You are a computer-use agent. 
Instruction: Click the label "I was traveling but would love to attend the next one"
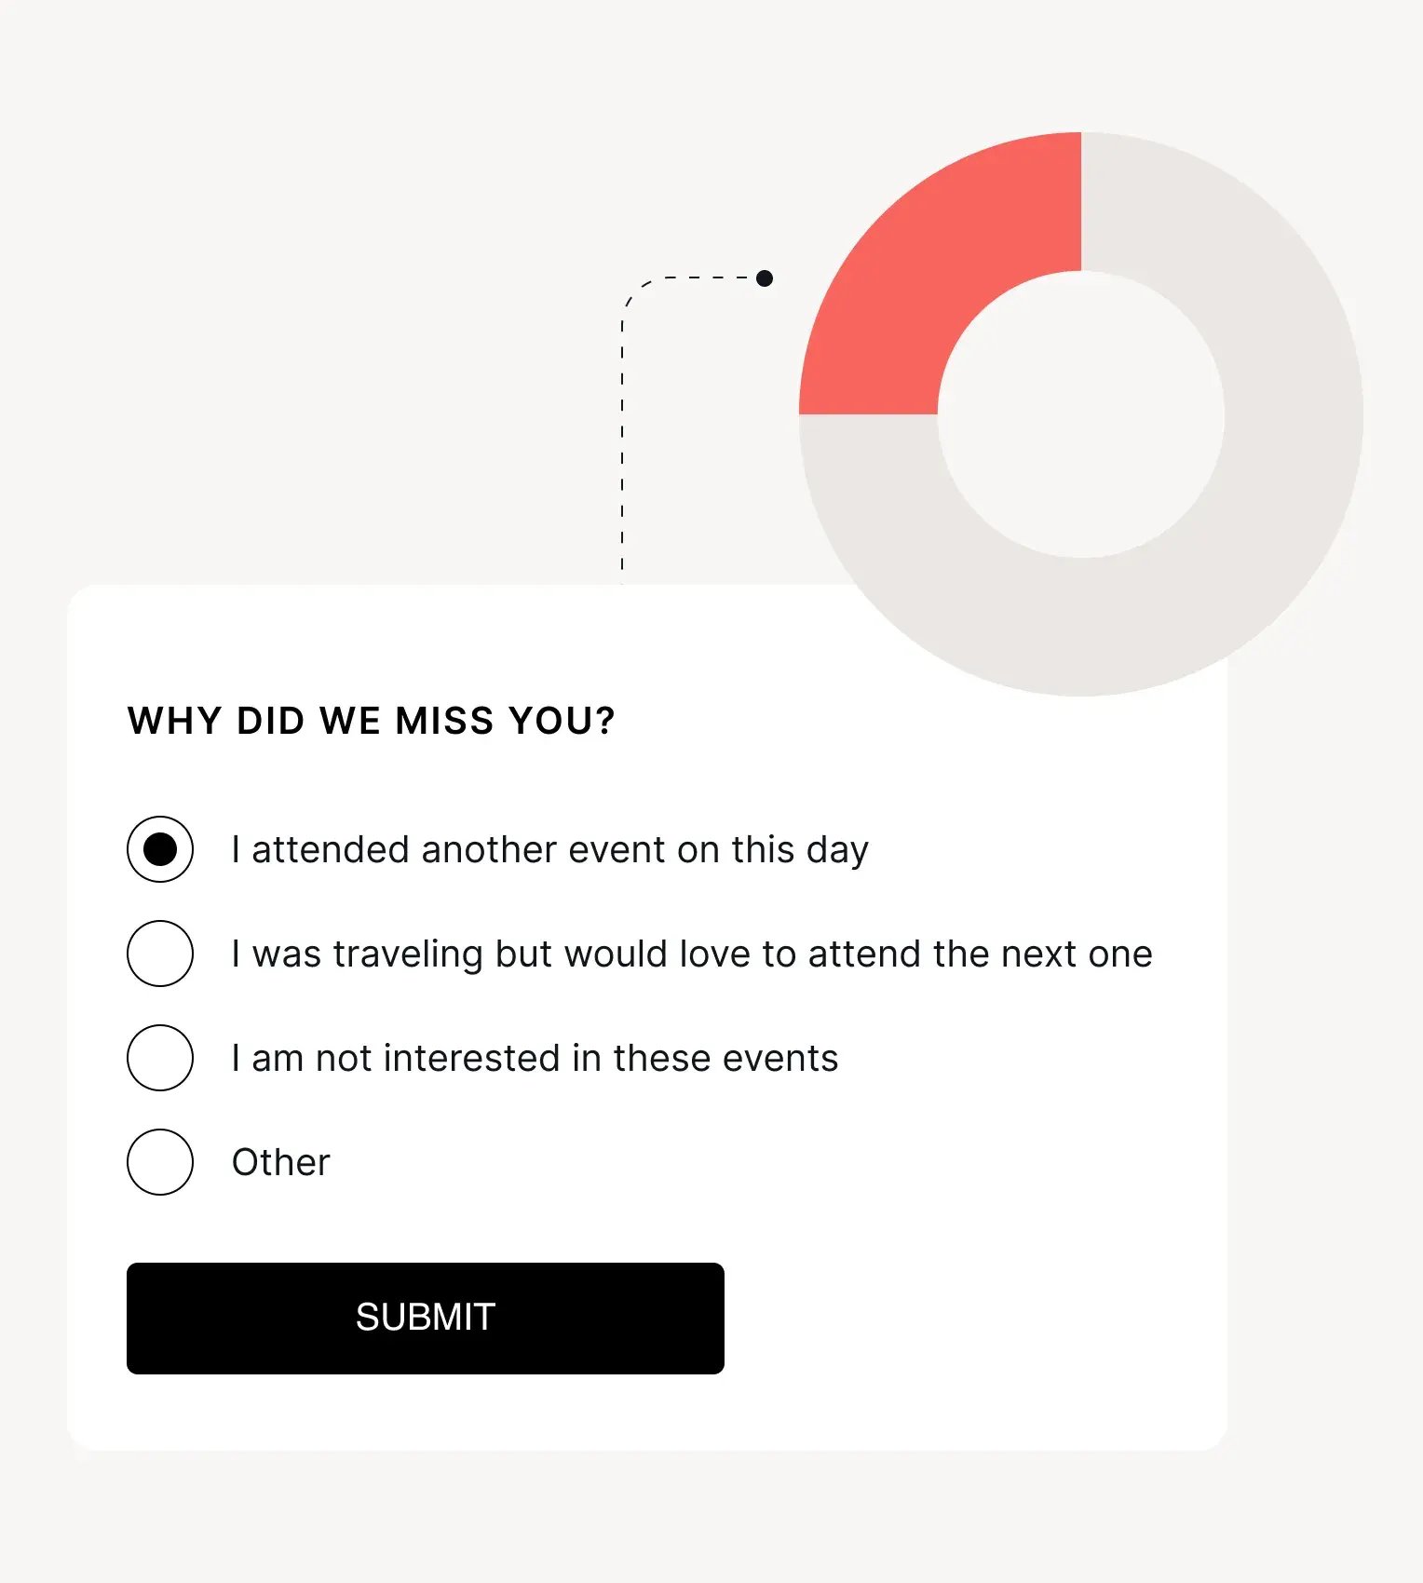tap(691, 953)
